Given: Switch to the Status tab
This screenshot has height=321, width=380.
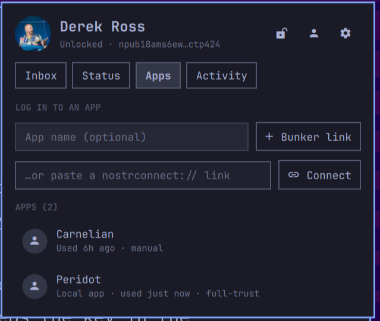Looking at the screenshot, I should point(101,75).
